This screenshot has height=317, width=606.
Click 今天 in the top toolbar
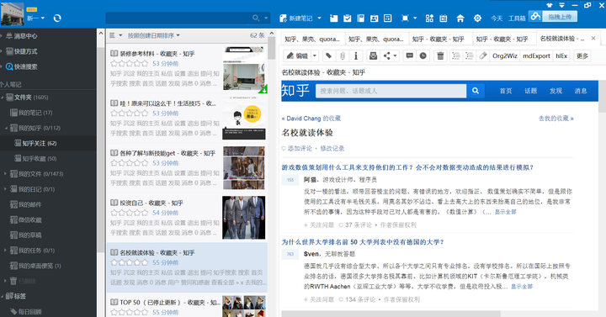click(497, 18)
